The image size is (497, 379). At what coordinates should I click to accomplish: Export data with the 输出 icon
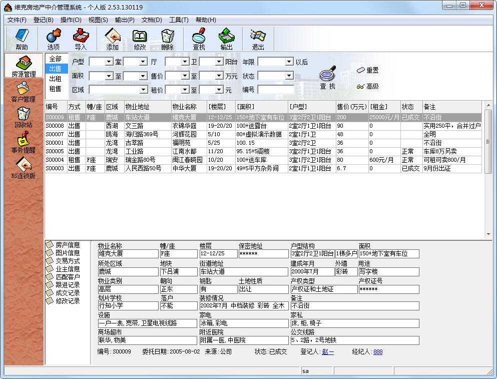tap(226, 39)
